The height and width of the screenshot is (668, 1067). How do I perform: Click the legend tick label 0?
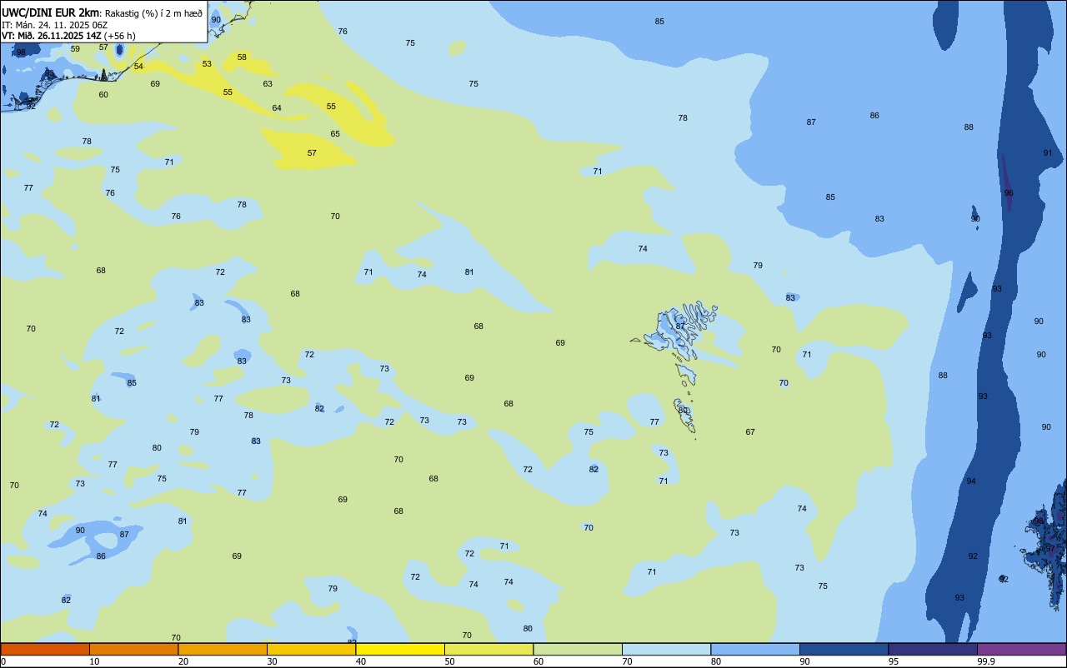click(x=3, y=661)
